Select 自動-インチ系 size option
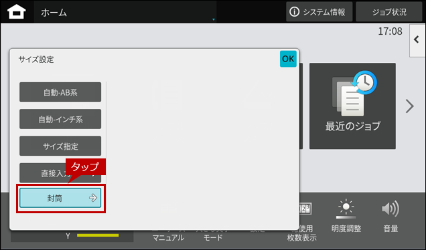This screenshot has height=250, width=426. 60,119
